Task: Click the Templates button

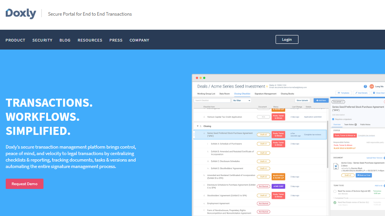Action: click(343, 93)
